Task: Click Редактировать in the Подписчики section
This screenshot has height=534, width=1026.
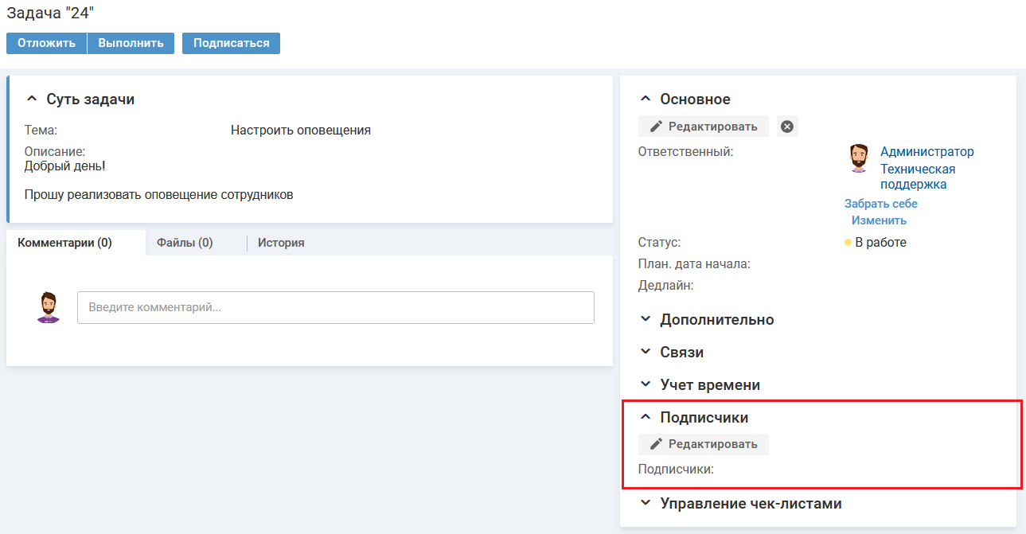Action: pos(704,444)
